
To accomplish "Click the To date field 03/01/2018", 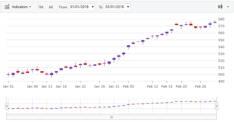I will coord(114,7).
